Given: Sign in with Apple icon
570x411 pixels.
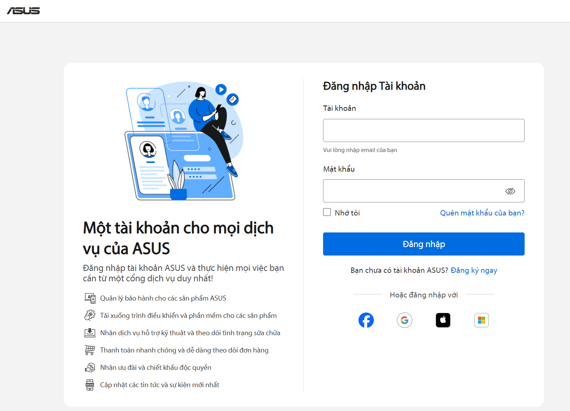Looking at the screenshot, I should [x=443, y=320].
